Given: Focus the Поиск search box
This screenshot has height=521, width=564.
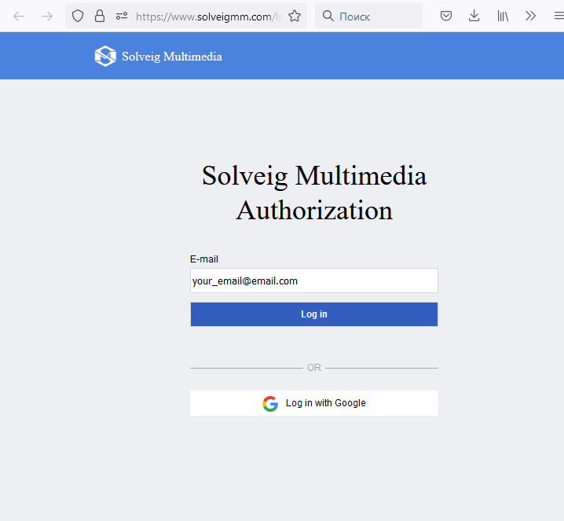Looking at the screenshot, I should (368, 17).
